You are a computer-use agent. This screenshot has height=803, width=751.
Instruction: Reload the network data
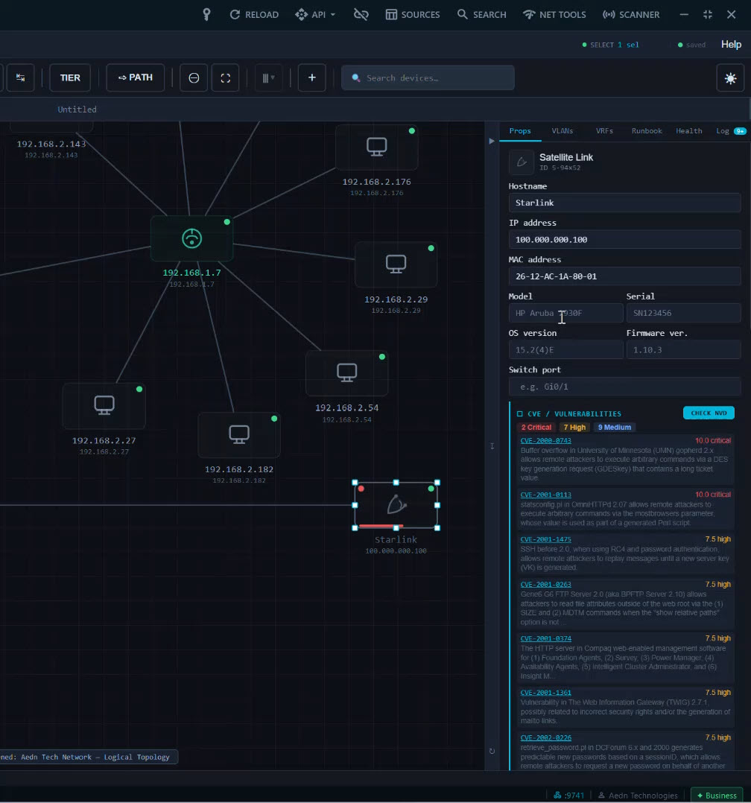click(254, 14)
